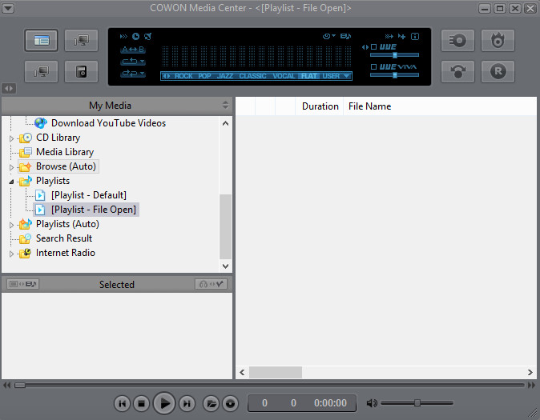Toggle the equalizer on/off arrows beside ROCK
This screenshot has width=540, height=420.
coord(167,76)
